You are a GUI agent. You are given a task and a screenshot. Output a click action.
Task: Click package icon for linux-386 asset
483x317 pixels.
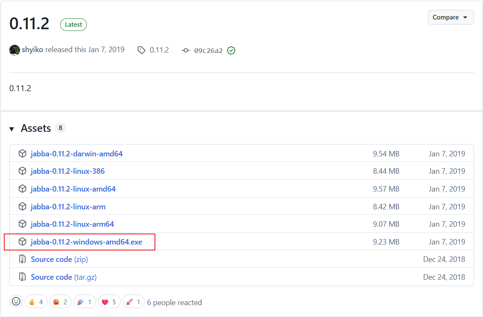(22, 171)
